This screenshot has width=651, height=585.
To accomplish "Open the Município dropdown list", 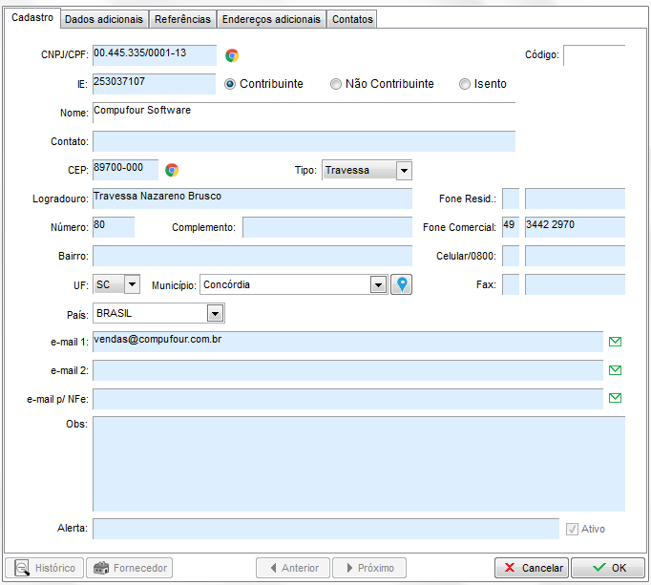I will click(378, 284).
